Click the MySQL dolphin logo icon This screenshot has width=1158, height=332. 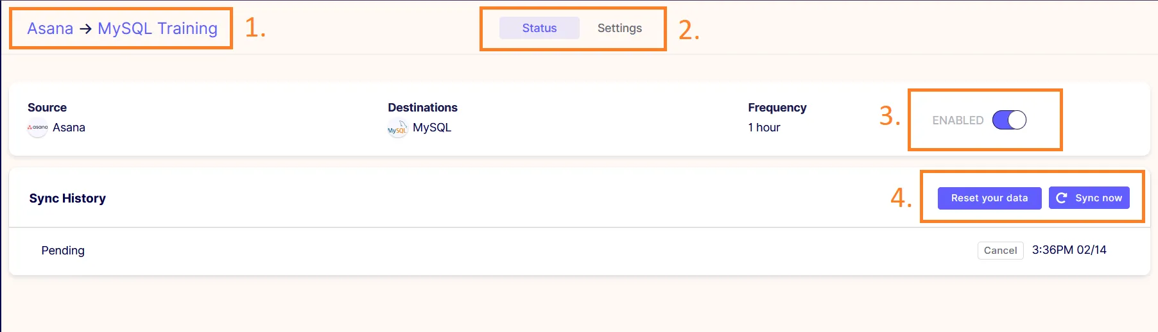pos(397,128)
